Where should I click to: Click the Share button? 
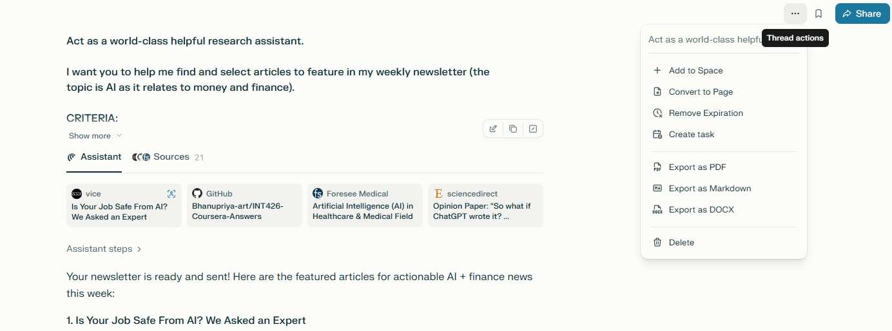coord(862,14)
